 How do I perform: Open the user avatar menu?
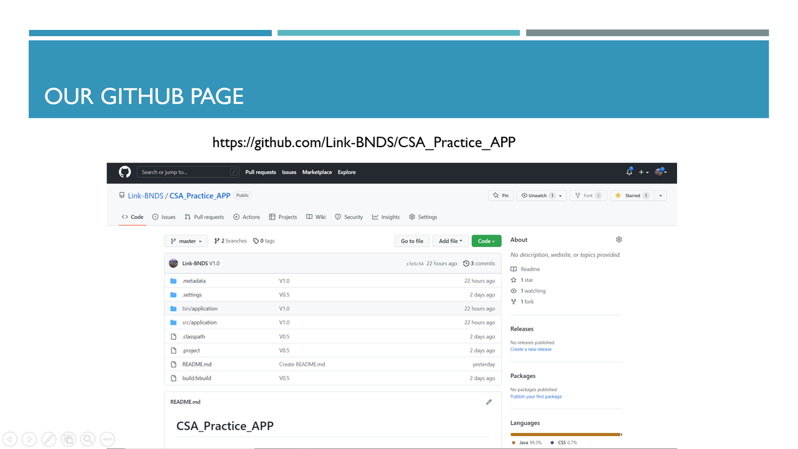pos(660,172)
